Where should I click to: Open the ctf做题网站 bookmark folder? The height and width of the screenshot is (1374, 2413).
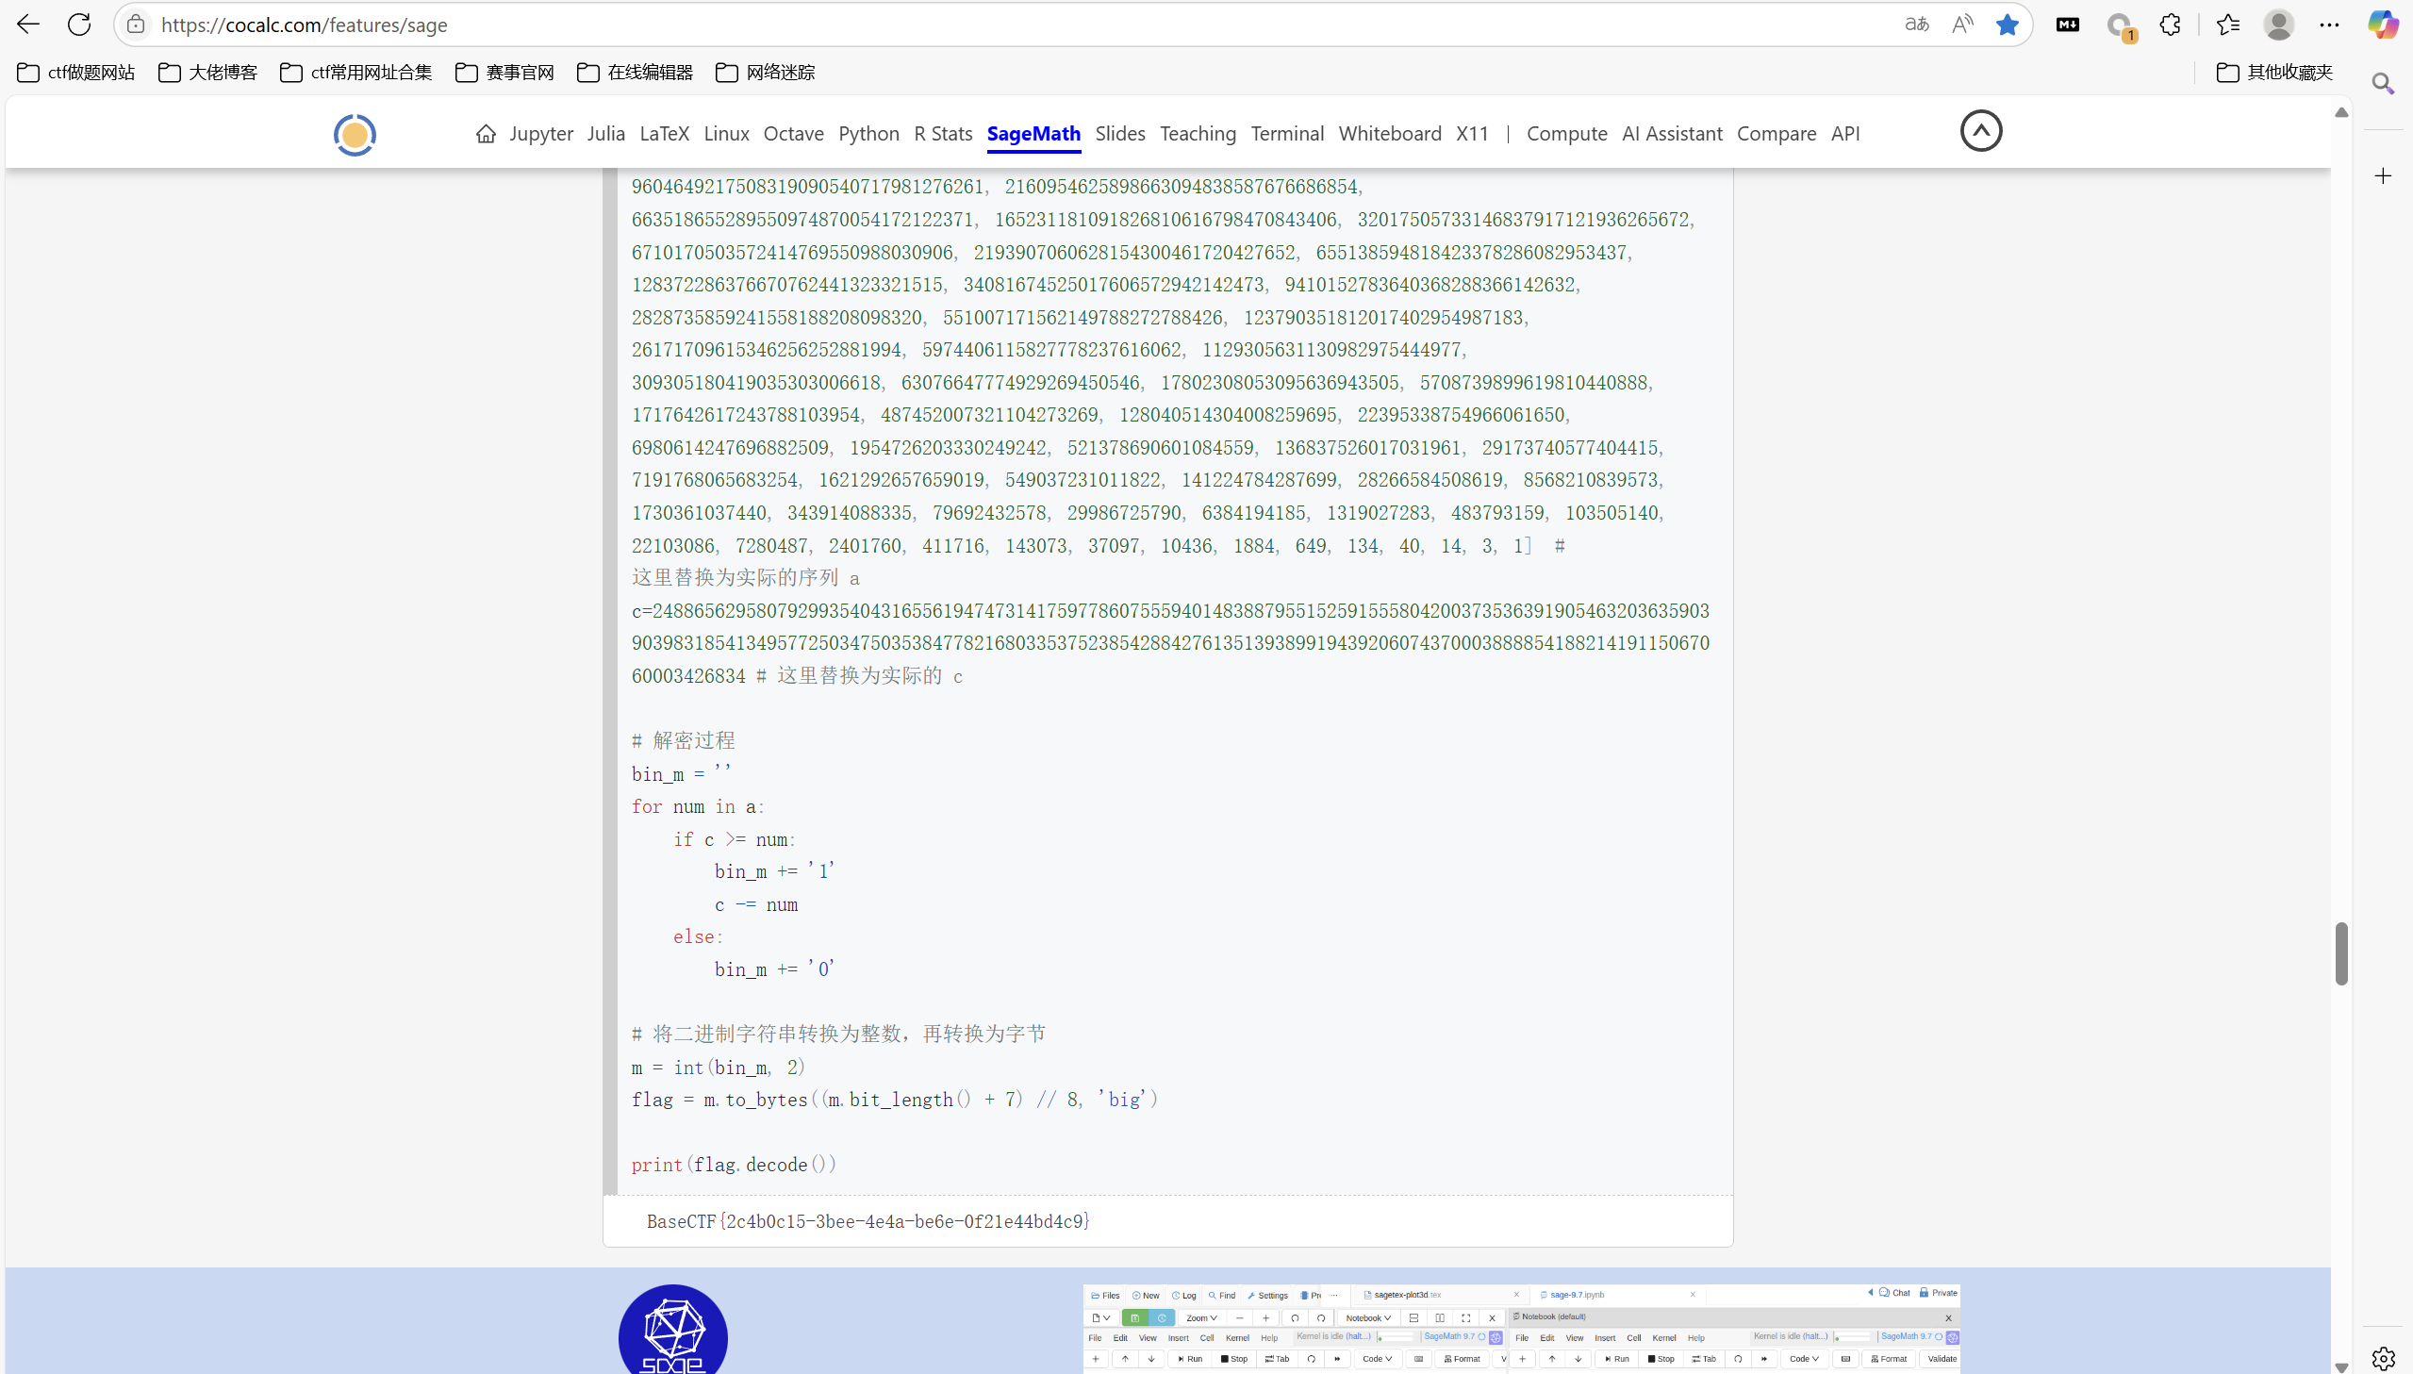(x=76, y=73)
